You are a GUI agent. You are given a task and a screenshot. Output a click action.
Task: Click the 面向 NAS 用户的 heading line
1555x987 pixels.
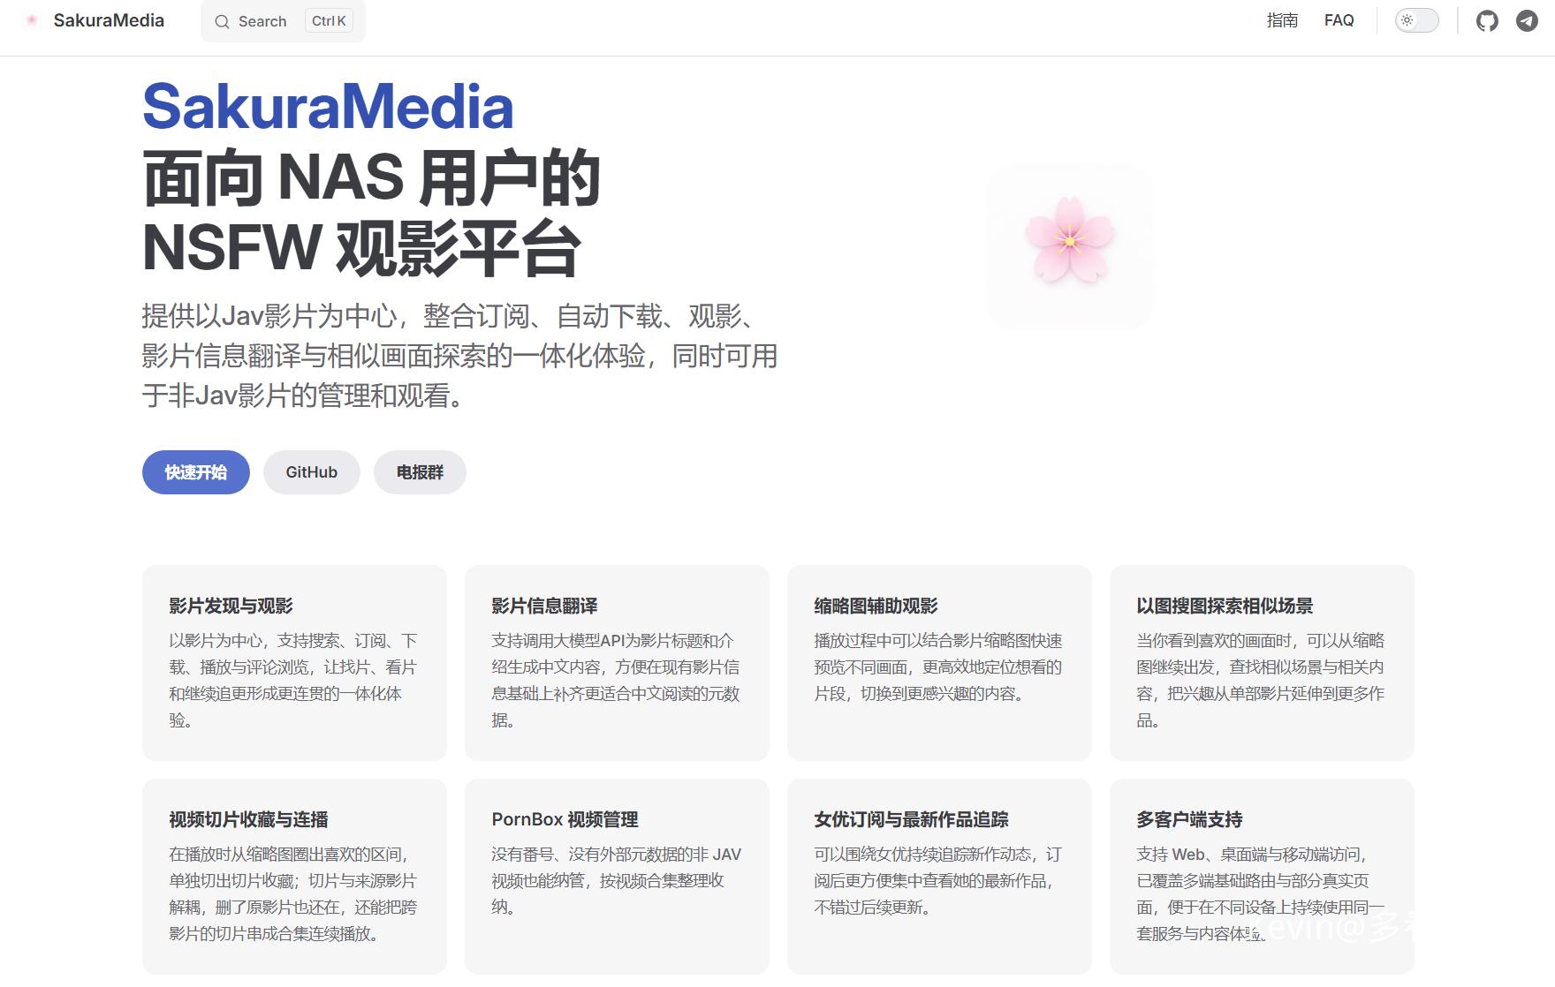(x=371, y=177)
